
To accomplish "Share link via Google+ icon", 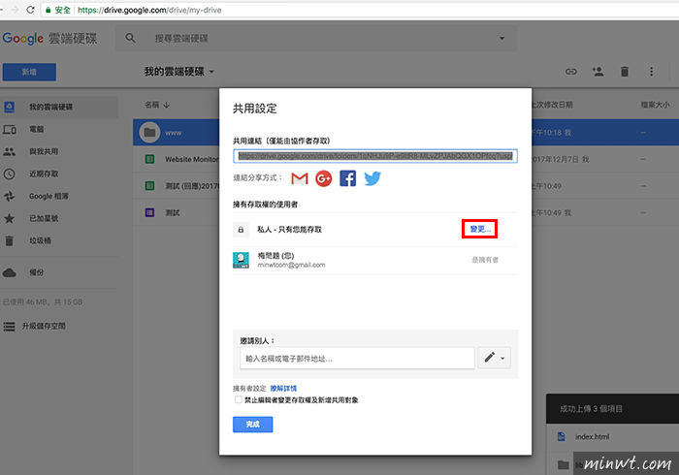I will (x=323, y=178).
